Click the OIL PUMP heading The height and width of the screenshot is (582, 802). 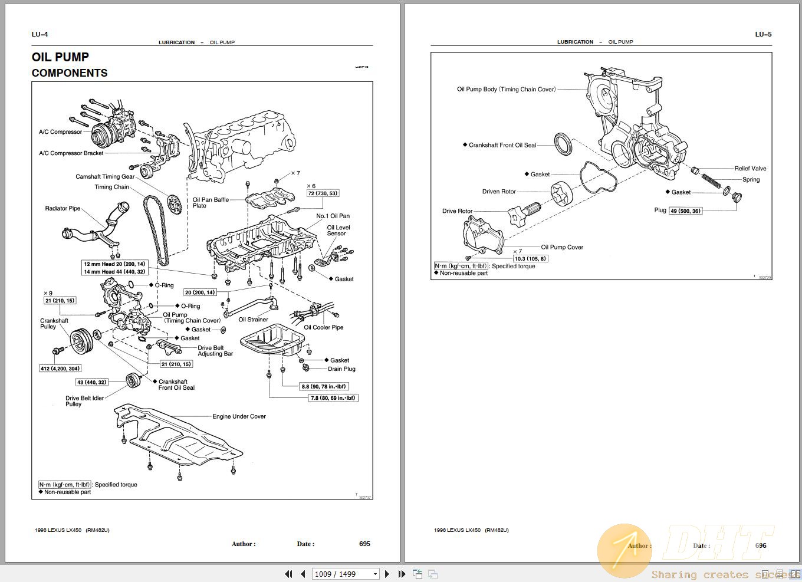pyautogui.click(x=60, y=57)
